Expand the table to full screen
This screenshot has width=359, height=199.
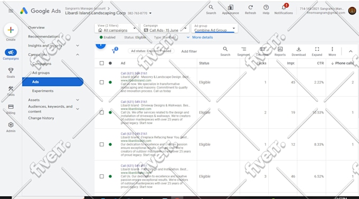tap(317, 51)
